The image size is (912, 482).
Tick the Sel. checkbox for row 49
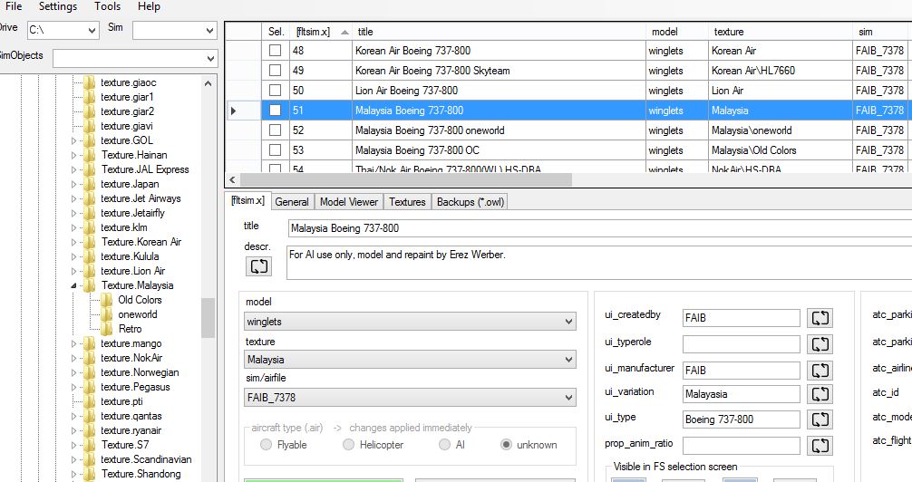[x=275, y=71]
